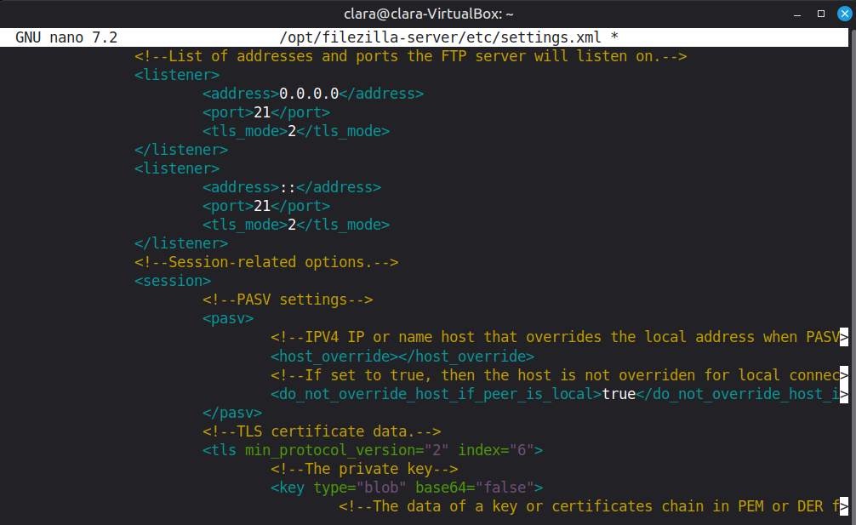The image size is (856, 525).
Task: Click the 'PASV settings' comment line
Action: click(x=288, y=300)
